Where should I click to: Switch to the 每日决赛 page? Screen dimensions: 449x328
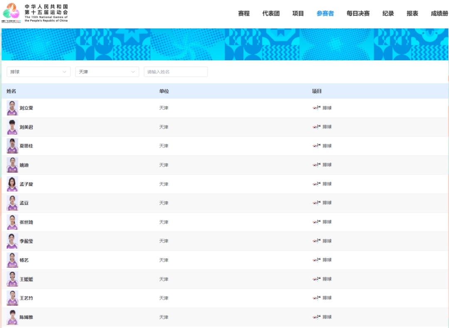pyautogui.click(x=358, y=13)
